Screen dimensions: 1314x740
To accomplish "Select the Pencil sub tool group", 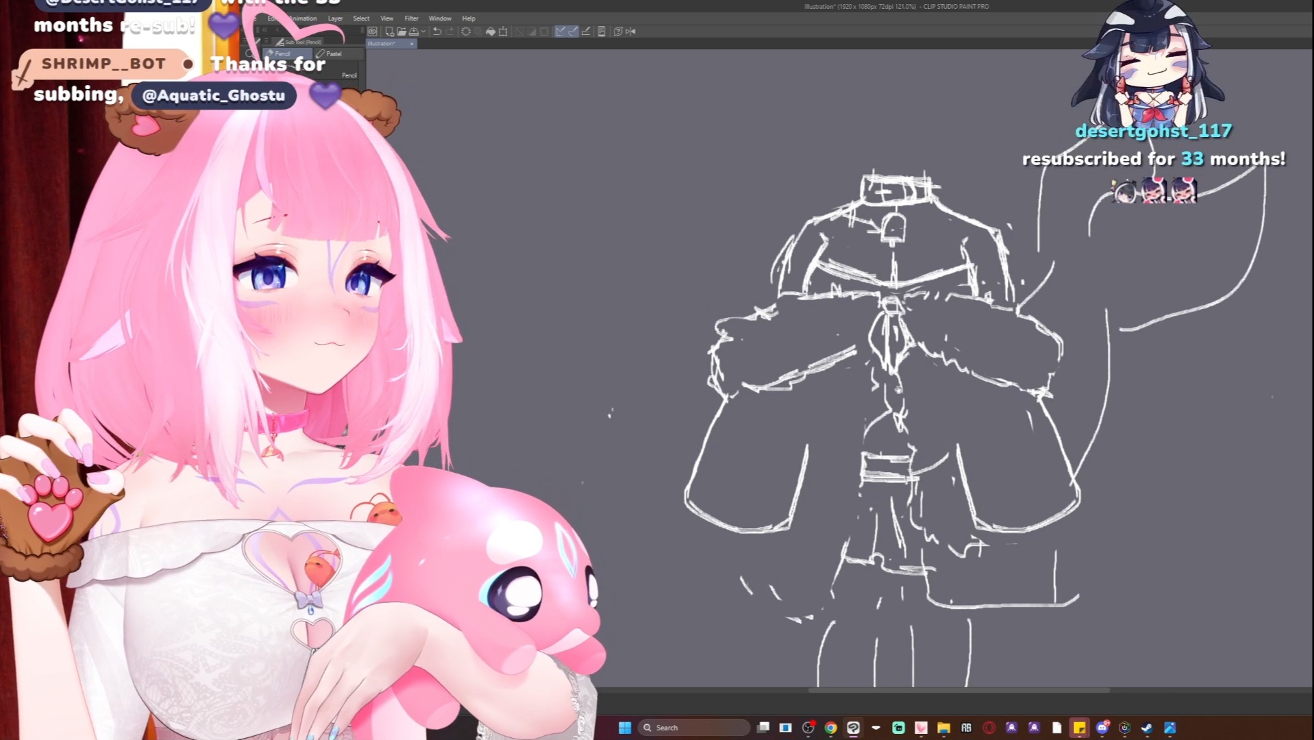I will (282, 53).
